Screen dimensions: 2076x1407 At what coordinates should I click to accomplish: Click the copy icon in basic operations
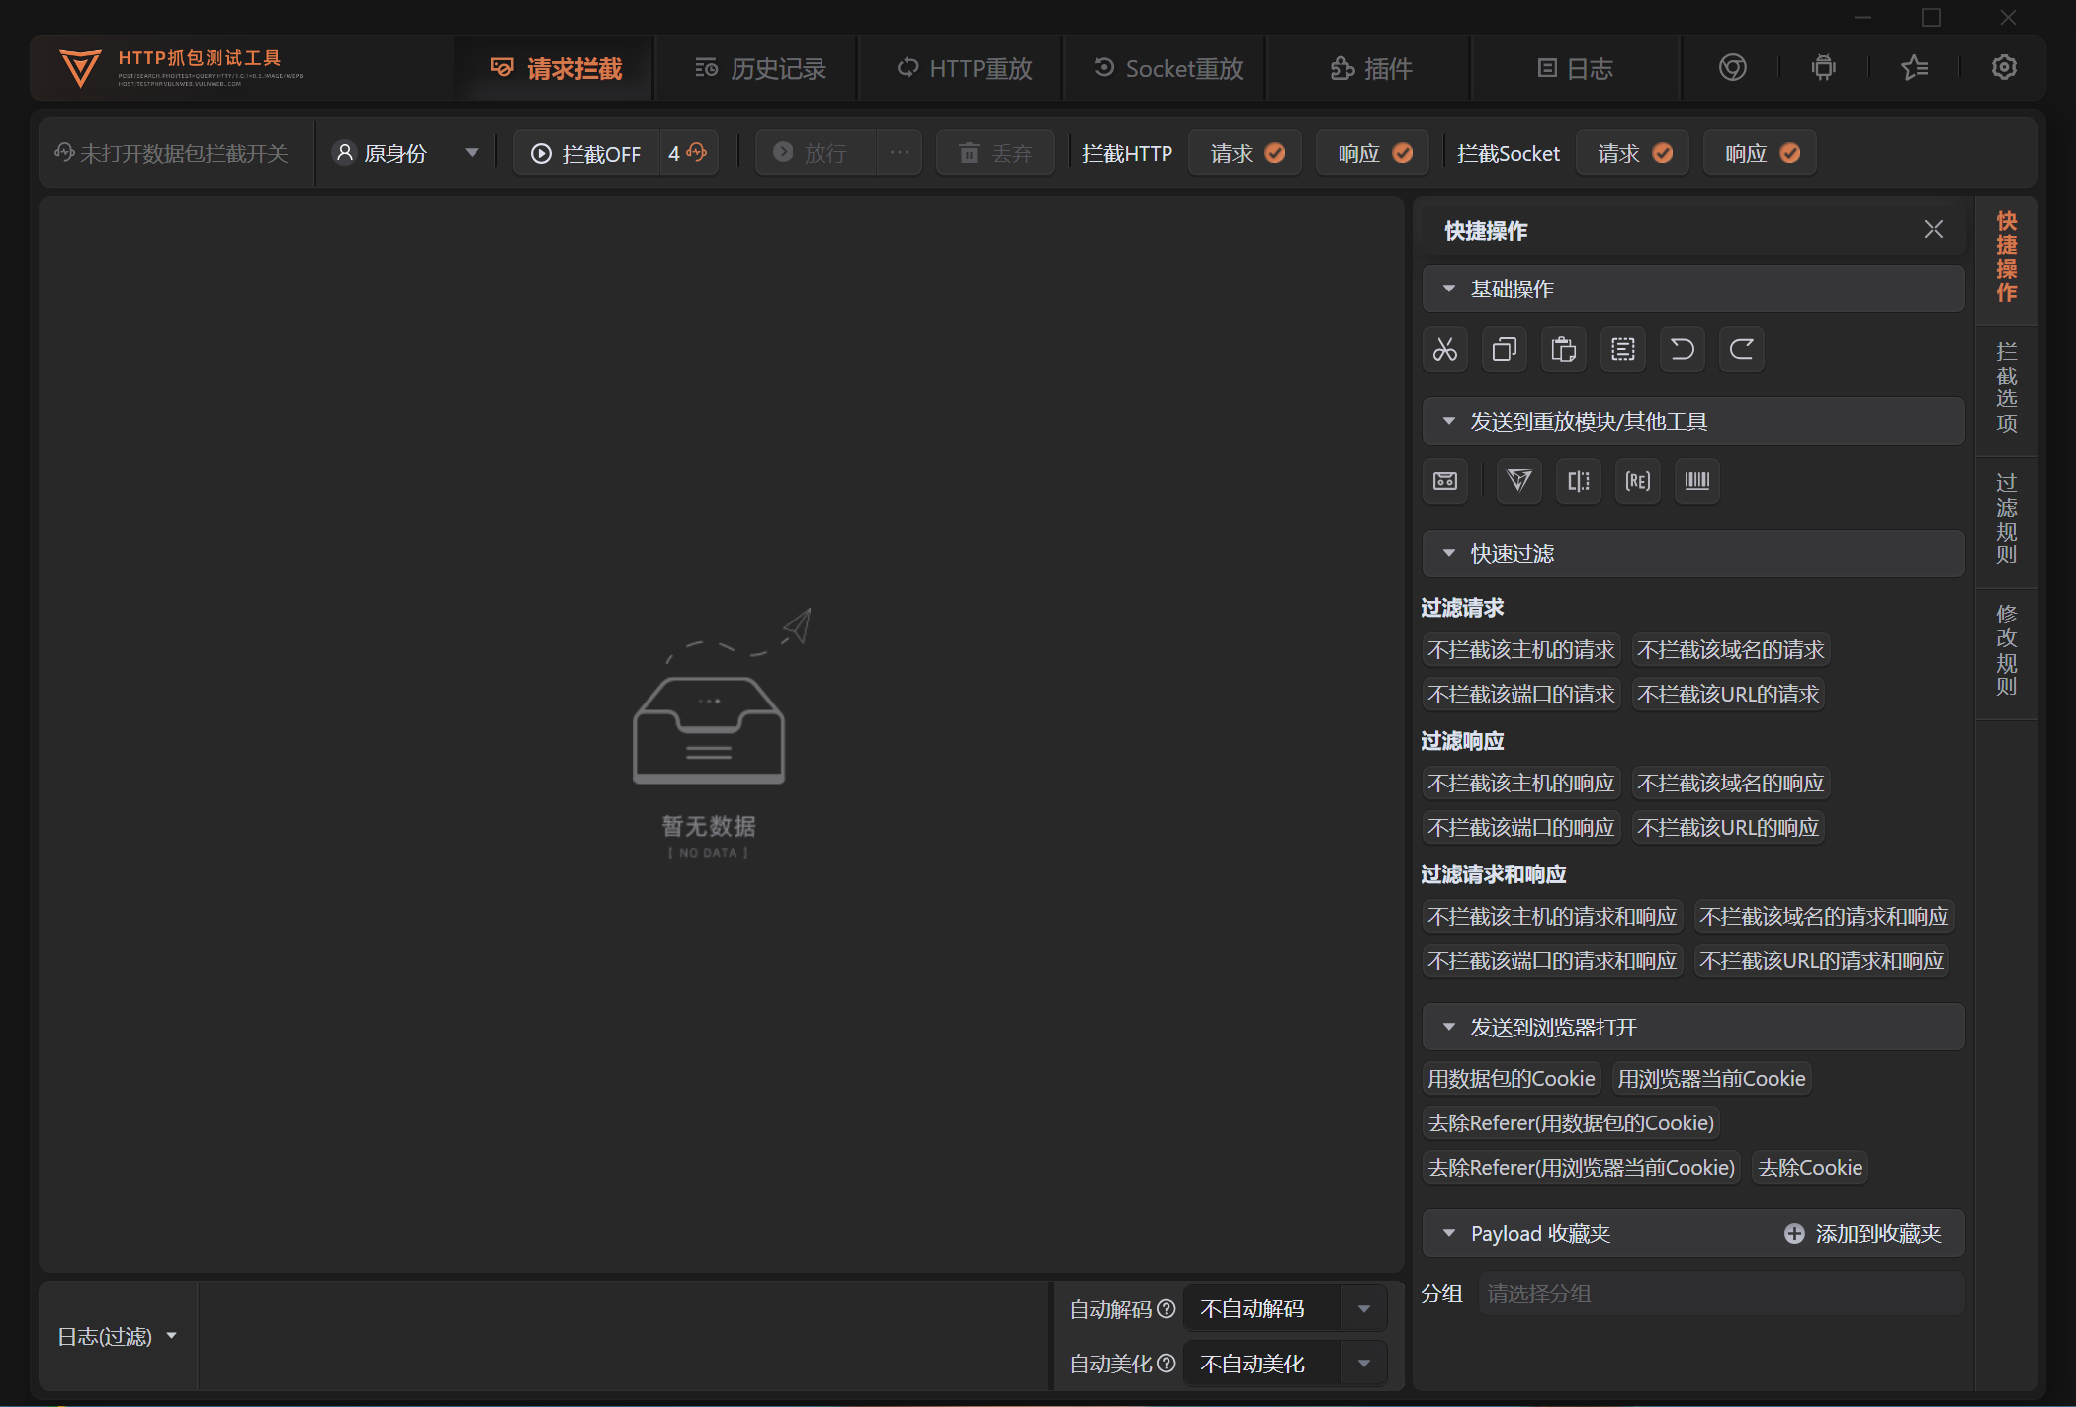coord(1504,349)
